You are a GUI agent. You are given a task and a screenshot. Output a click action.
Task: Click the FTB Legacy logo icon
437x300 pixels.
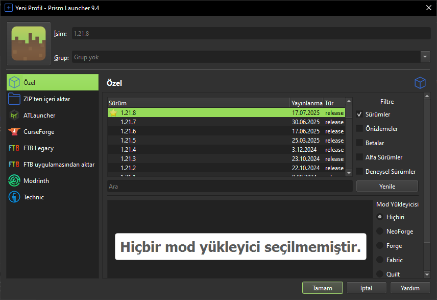pyautogui.click(x=14, y=148)
